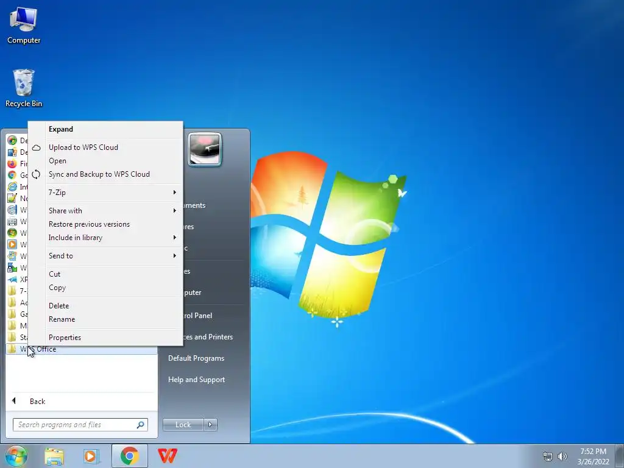
Task: Expand the Send to submenu
Action: tap(105, 256)
